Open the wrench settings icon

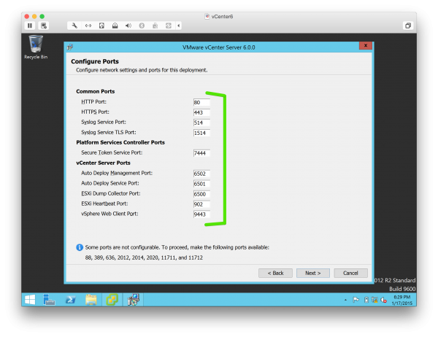tap(74, 26)
